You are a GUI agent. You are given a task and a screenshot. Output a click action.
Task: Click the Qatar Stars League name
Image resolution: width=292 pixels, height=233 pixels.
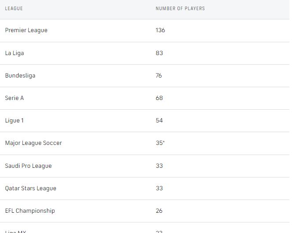click(x=31, y=188)
